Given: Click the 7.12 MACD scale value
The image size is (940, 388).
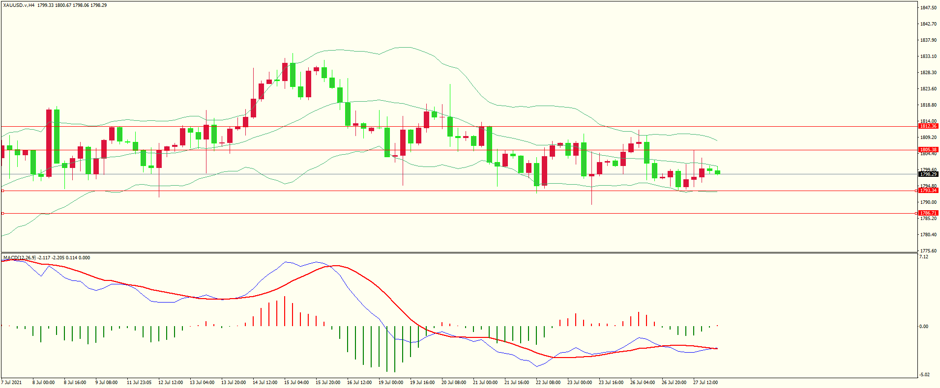Looking at the screenshot, I should click(924, 257).
